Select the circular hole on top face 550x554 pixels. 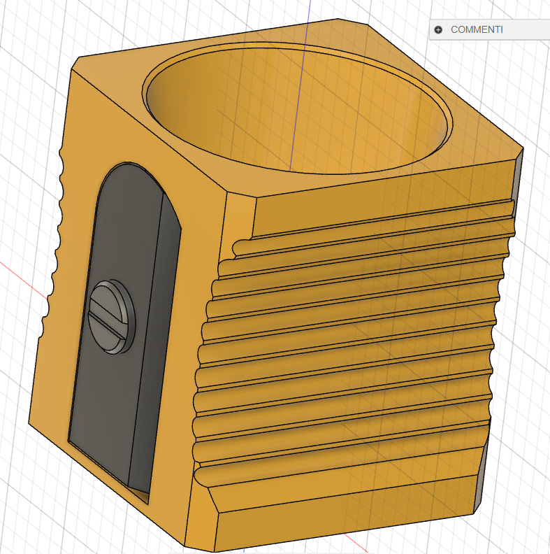(297, 109)
